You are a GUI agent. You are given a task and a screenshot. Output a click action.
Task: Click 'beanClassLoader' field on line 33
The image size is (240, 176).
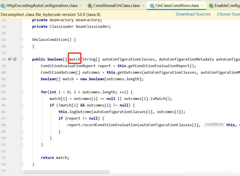pyautogui.click(x=92, y=27)
